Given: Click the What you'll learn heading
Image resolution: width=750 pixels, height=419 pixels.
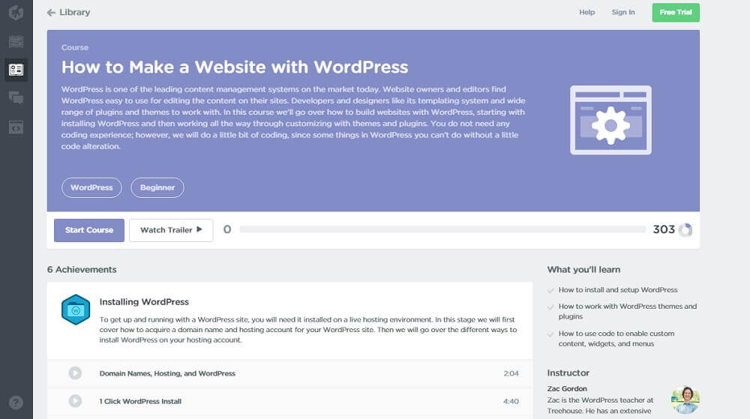Looking at the screenshot, I should point(583,269).
